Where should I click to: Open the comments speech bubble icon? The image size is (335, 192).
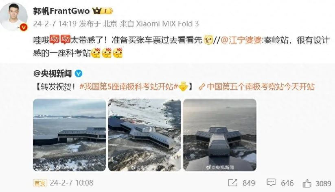tap(271, 183)
